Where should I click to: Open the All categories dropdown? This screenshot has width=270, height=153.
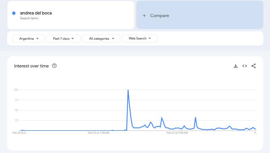pyautogui.click(x=101, y=39)
